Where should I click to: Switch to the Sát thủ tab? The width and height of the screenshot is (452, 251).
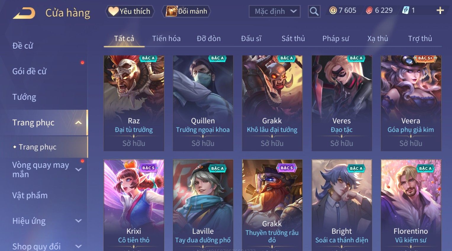293,38
